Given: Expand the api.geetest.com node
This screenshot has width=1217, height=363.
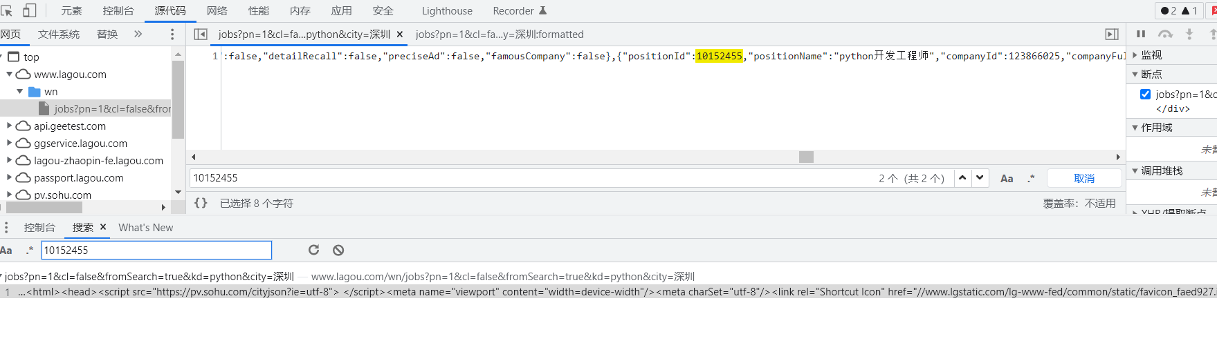Looking at the screenshot, I should coord(10,126).
